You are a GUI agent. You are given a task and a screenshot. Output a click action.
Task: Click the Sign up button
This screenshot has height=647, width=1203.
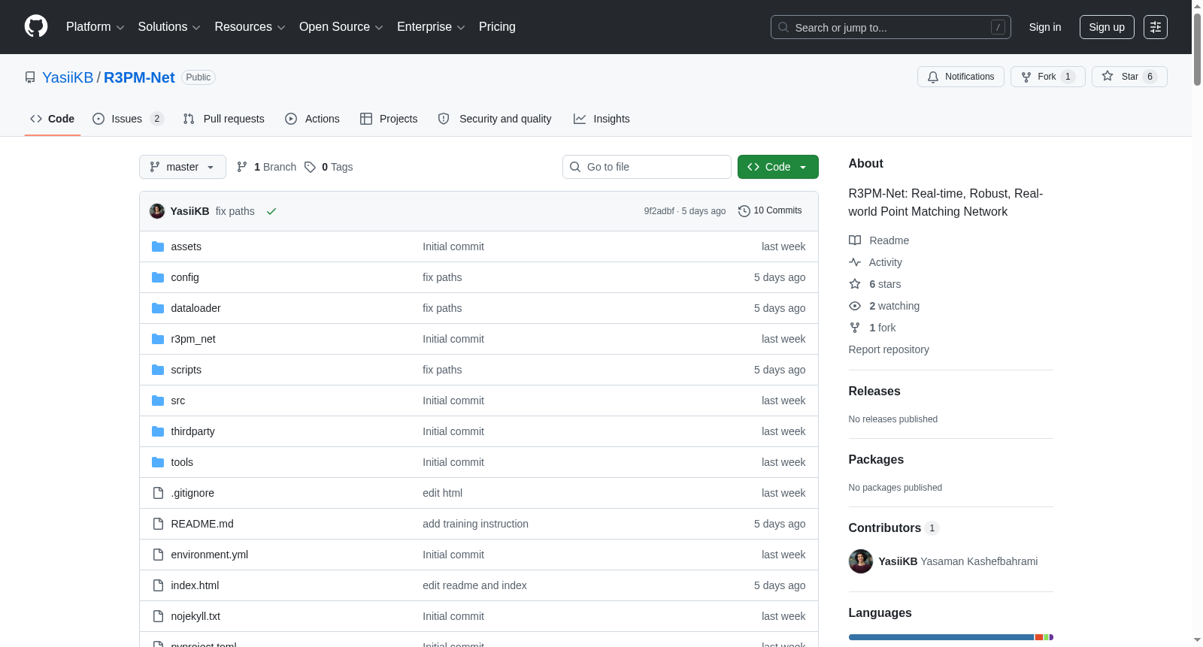click(1107, 27)
